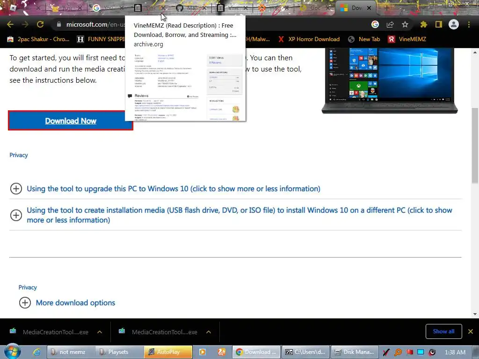Open the H/Malw... bookmark

[x=258, y=39]
